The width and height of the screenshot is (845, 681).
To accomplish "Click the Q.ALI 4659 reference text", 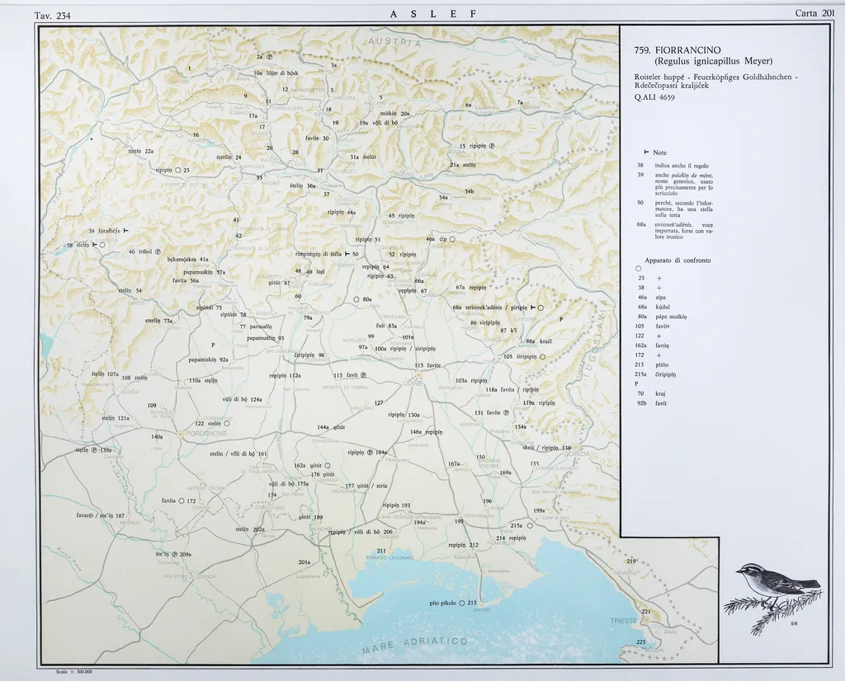I will point(654,97).
